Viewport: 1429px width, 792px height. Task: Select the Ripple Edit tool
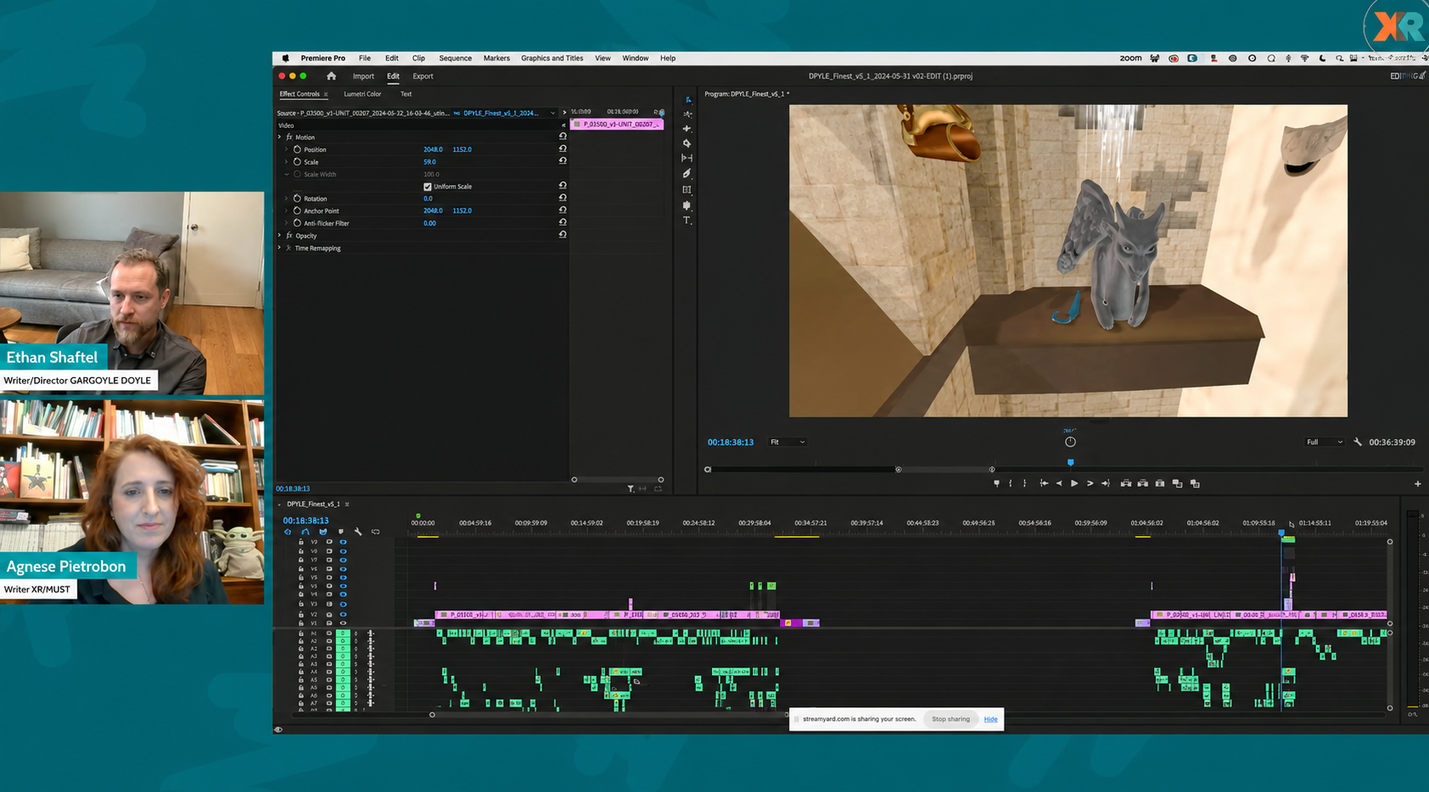687,129
